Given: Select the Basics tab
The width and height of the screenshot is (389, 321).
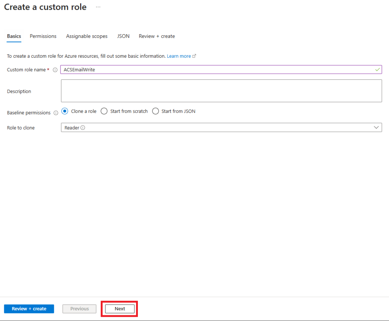Looking at the screenshot, I should tap(14, 36).
